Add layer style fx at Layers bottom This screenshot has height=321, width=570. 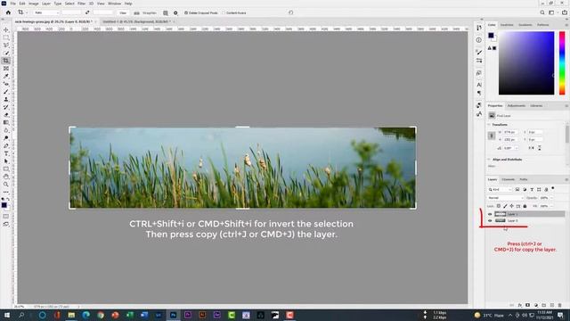pos(520,305)
